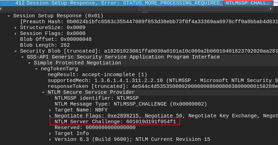The width and height of the screenshot is (278, 145).
Task: Select the Preauth Hash field
Action: (138, 21)
